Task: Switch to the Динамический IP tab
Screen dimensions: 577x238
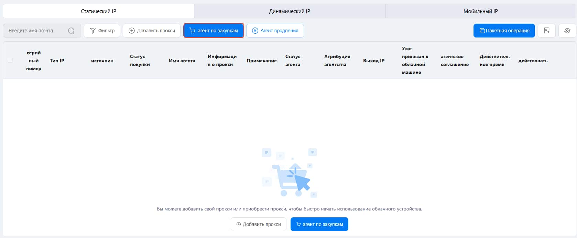Action: click(x=289, y=11)
